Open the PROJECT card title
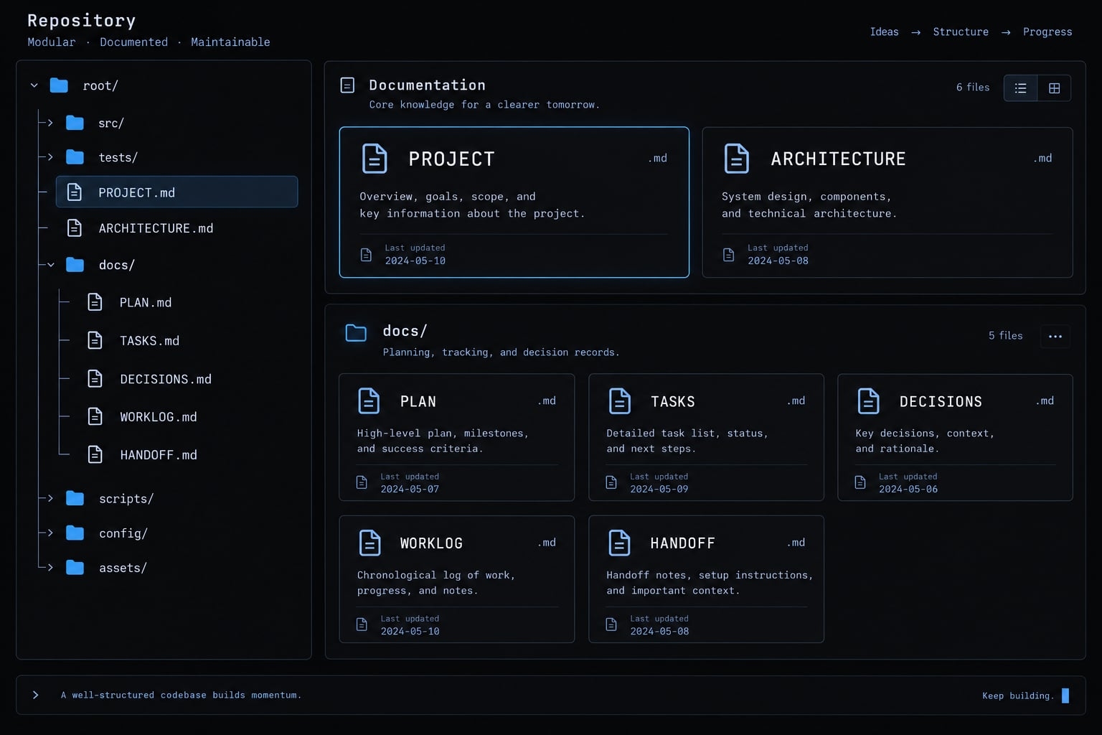1102x735 pixels. point(452,159)
